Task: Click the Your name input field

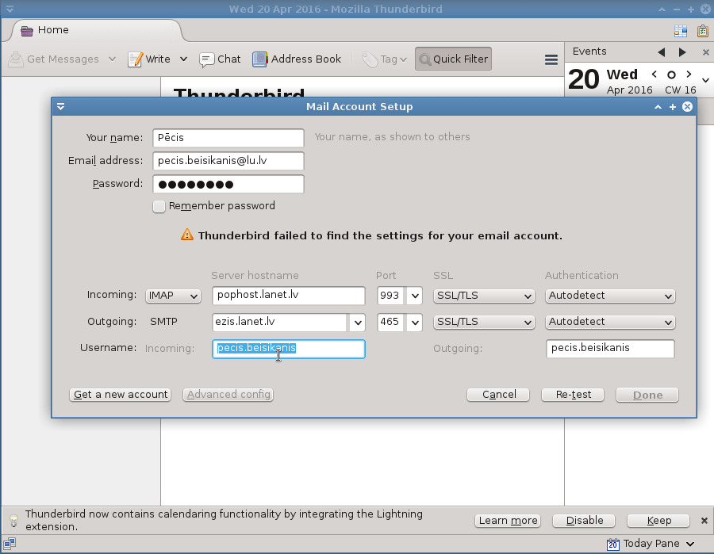Action: click(x=228, y=138)
